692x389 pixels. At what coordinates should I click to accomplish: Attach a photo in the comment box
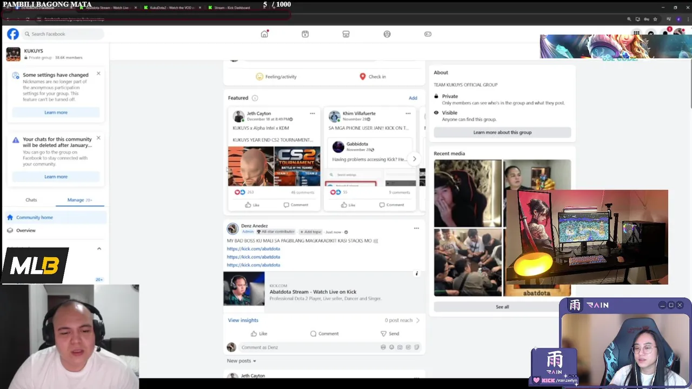[400, 347]
